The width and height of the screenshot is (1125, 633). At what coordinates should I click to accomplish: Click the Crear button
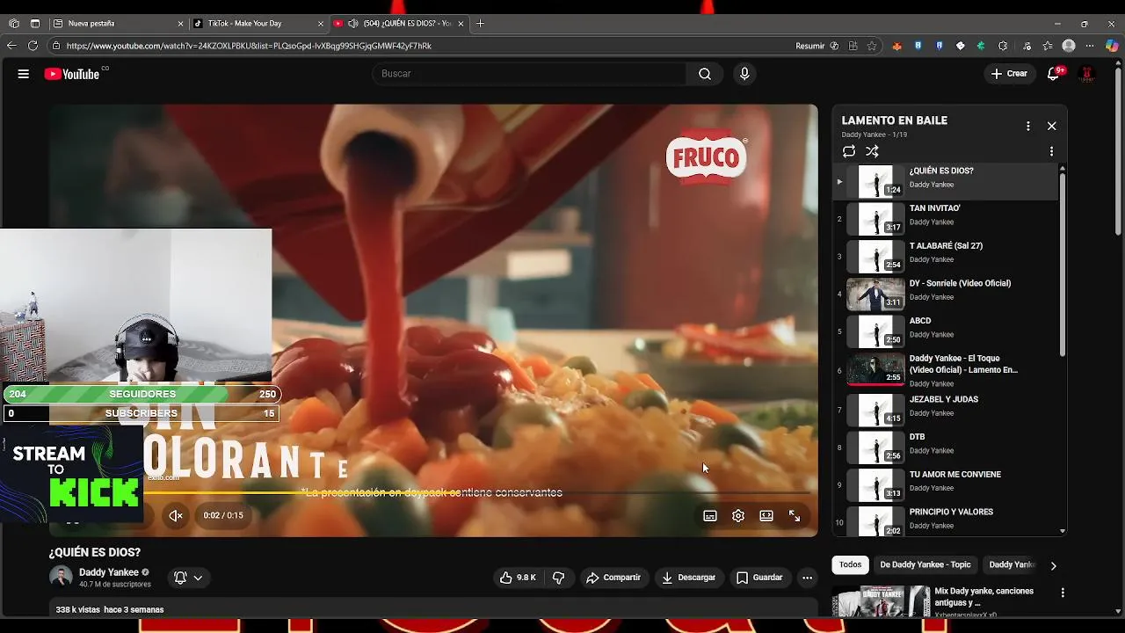pyautogui.click(x=1009, y=74)
